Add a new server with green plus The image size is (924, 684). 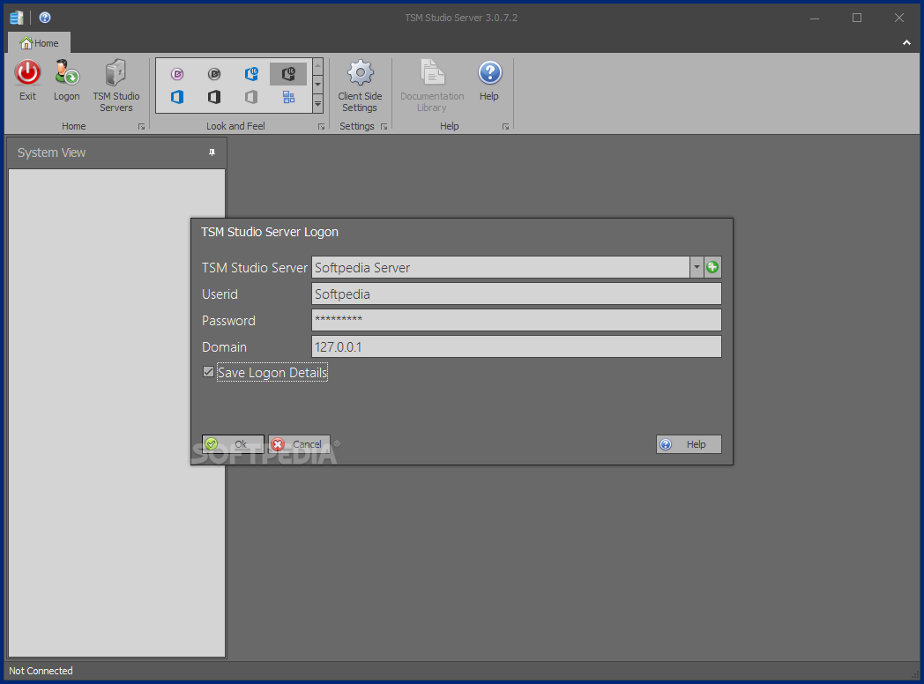click(712, 267)
